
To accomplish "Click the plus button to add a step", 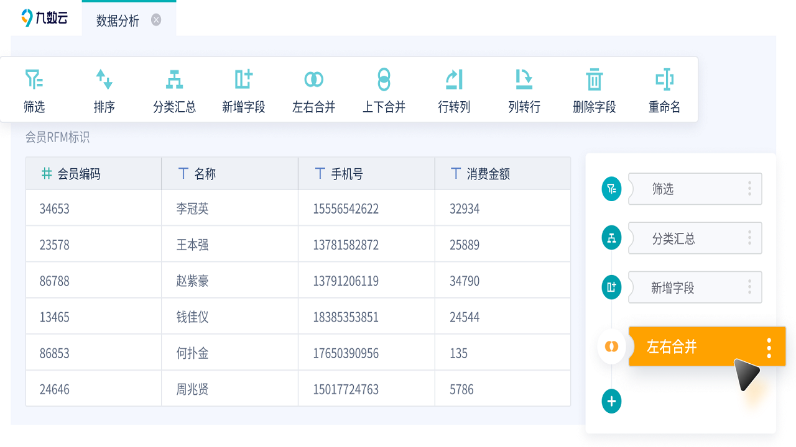I will tap(611, 401).
